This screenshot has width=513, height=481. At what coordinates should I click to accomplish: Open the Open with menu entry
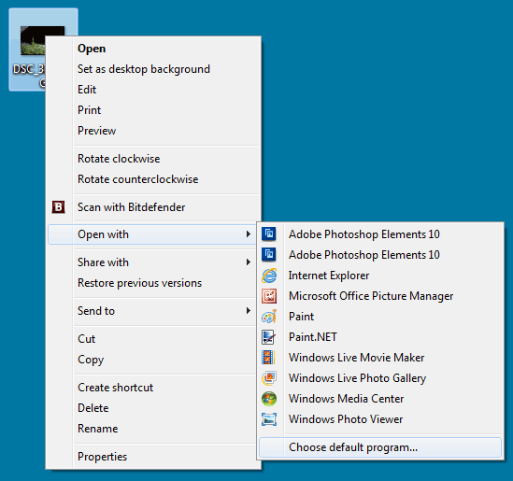pos(152,234)
